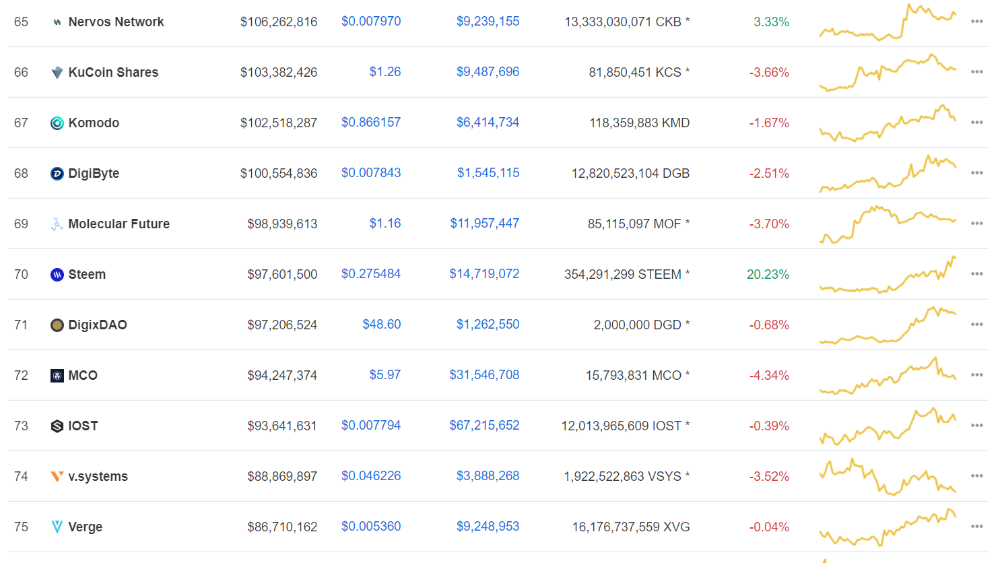This screenshot has width=1002, height=563.
Task: Click IOST price $0.007794
Action: [371, 425]
